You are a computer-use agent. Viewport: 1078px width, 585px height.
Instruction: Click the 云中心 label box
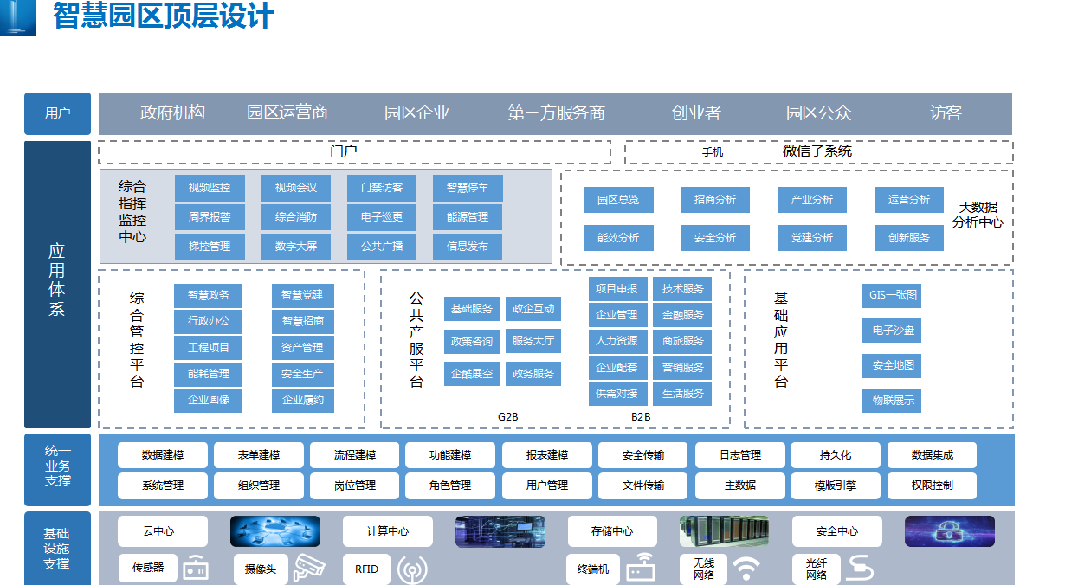coord(163,531)
